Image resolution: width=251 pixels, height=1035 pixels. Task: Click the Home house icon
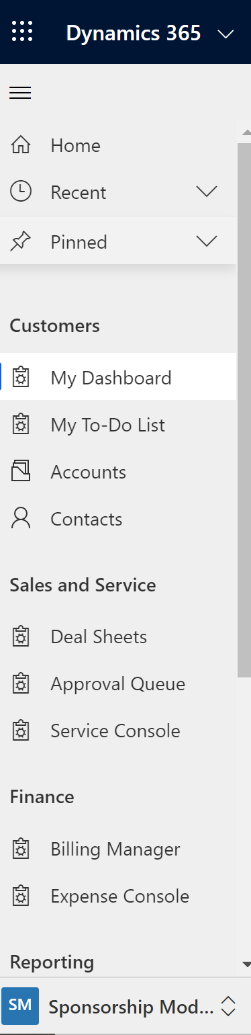(21, 145)
